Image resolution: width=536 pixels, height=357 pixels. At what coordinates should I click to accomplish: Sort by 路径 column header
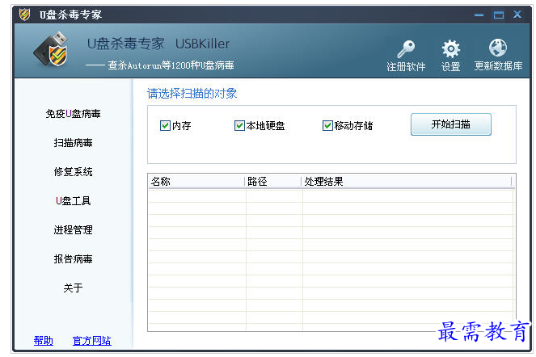click(x=273, y=182)
